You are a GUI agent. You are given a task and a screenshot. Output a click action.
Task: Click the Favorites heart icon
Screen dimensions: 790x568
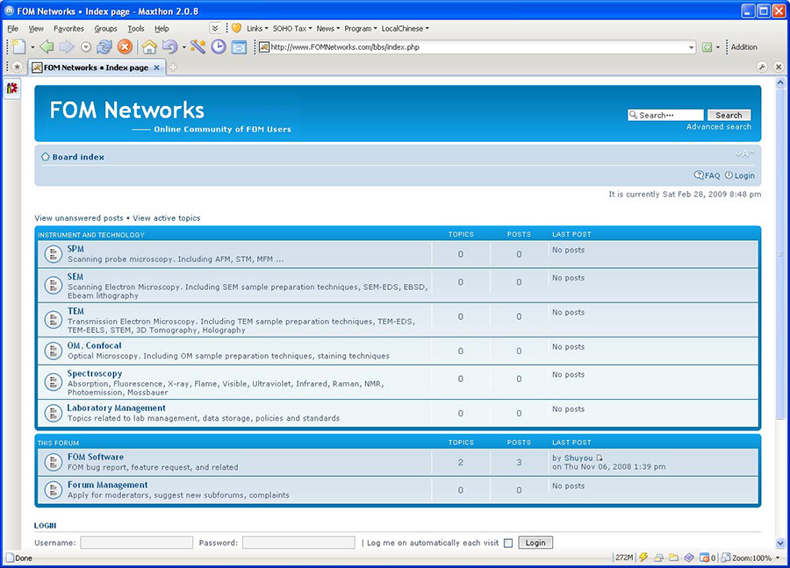point(236,28)
